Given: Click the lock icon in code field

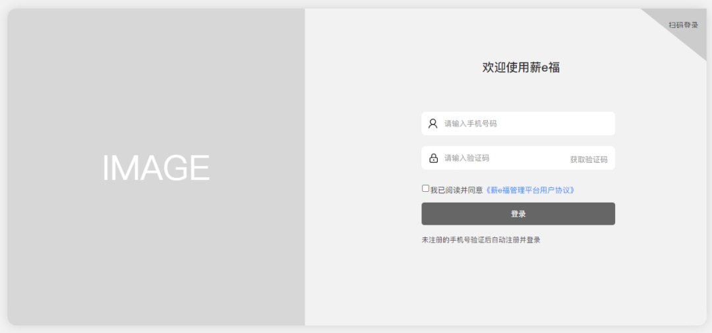Looking at the screenshot, I should point(433,158).
